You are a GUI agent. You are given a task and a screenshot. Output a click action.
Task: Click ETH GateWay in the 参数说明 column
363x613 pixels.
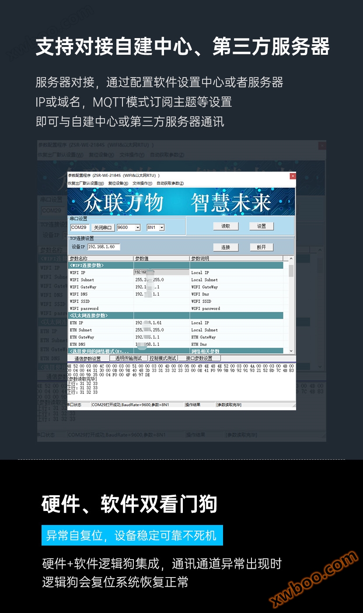(x=203, y=337)
